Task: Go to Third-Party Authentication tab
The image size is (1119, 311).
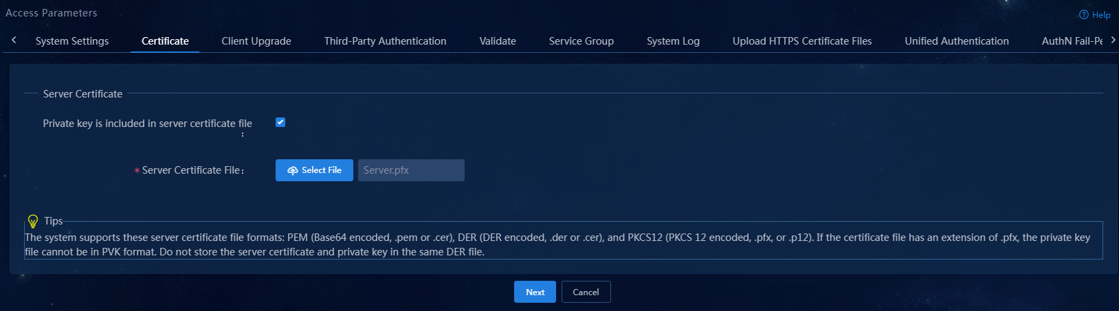Action: pos(386,41)
